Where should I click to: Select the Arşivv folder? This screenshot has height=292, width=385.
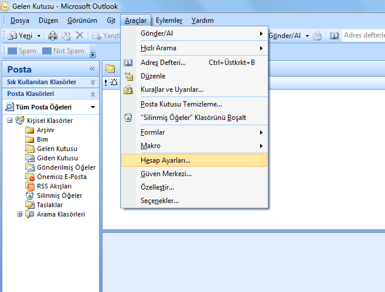(x=39, y=130)
